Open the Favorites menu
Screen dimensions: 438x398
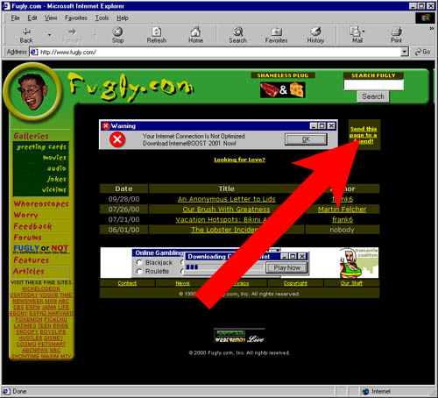coord(76,18)
